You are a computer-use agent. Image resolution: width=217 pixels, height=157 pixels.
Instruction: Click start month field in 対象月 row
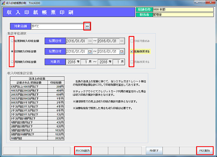point(86,62)
